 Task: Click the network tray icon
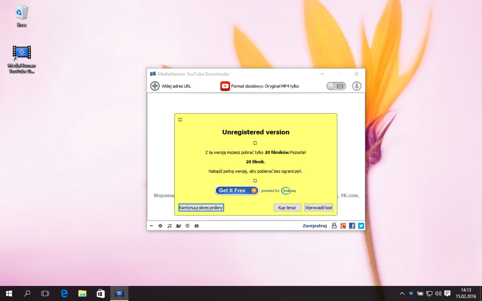click(x=429, y=293)
